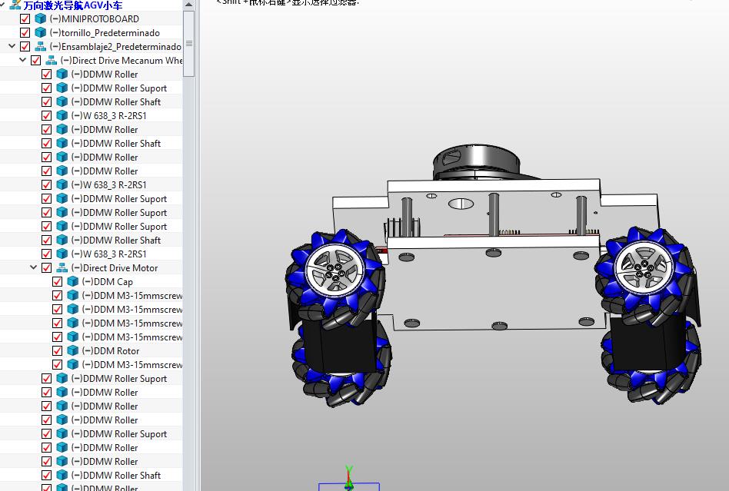Click the MINIPROTOBOARD part cube icon
729x491 pixels.
41,19
